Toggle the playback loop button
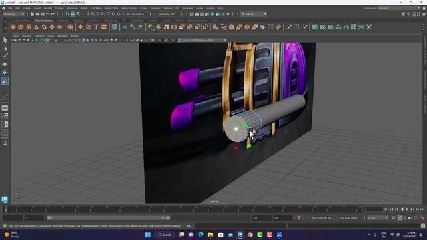The width and height of the screenshot is (427, 240). pyautogui.click(x=393, y=218)
